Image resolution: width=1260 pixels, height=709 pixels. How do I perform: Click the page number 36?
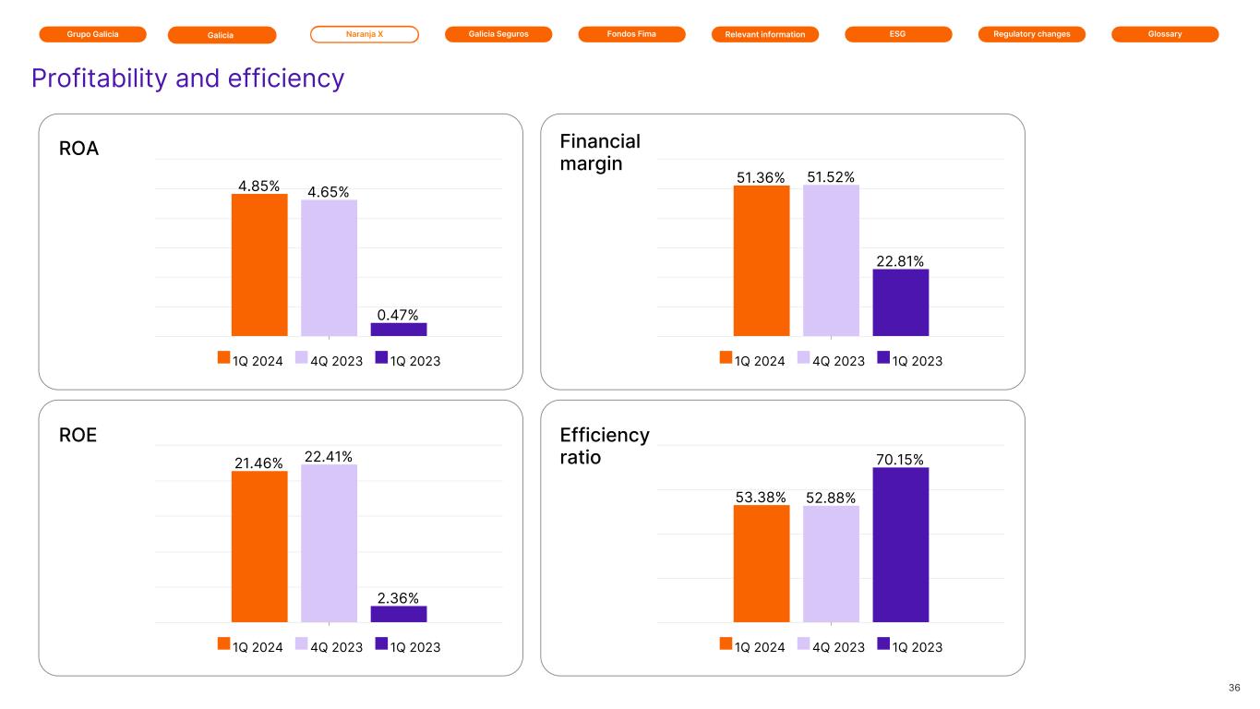[x=1234, y=688]
